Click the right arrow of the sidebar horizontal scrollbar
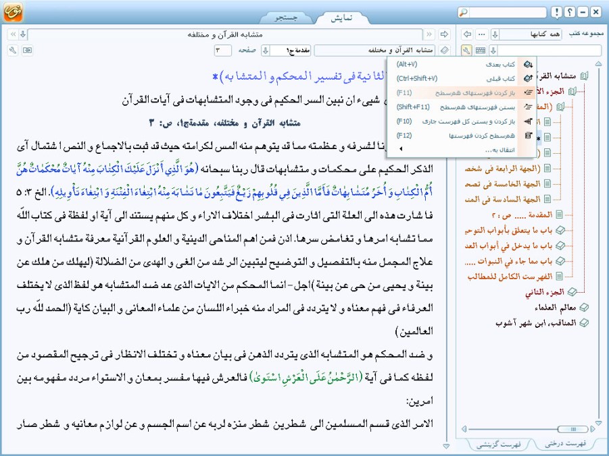 pos(592,429)
